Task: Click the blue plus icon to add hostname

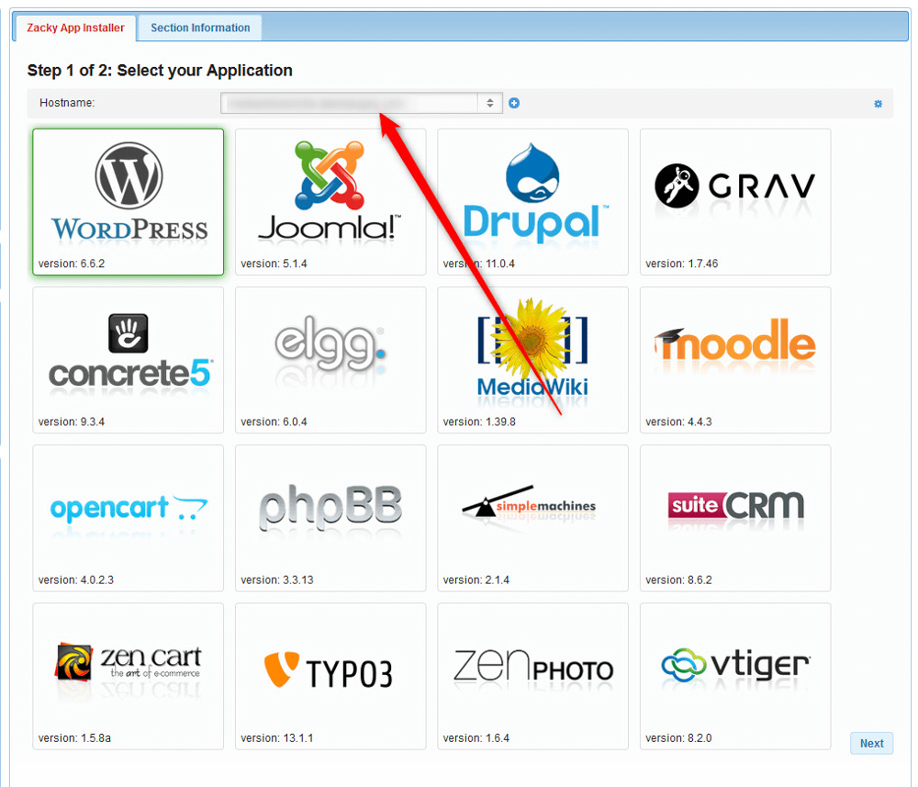Action: [x=514, y=103]
